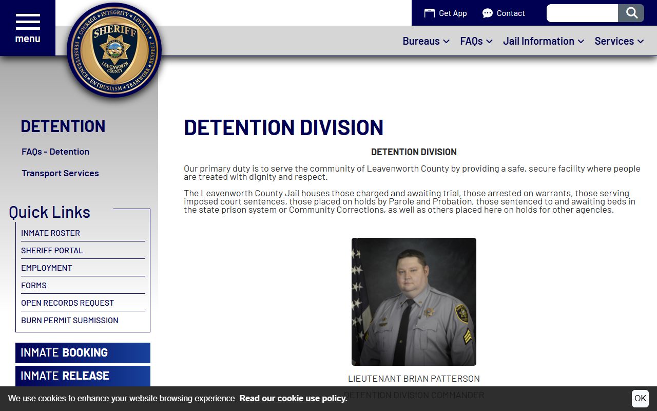Click the magnifying glass search button

[x=631, y=13]
